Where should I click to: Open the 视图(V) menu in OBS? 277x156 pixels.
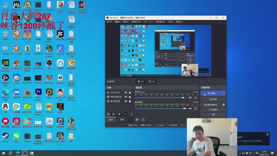tap(126, 22)
